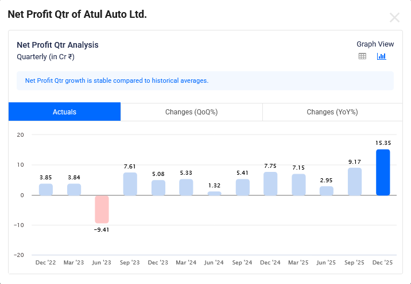Switch to table view icon
The width and height of the screenshot is (411, 284).
[x=362, y=56]
